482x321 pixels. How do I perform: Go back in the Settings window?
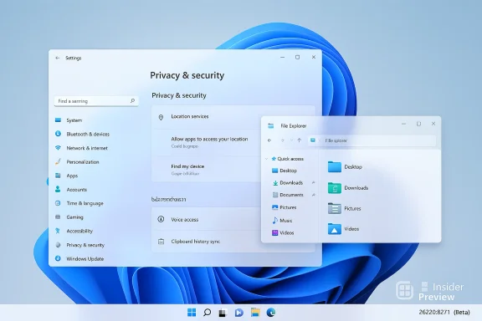pos(58,58)
